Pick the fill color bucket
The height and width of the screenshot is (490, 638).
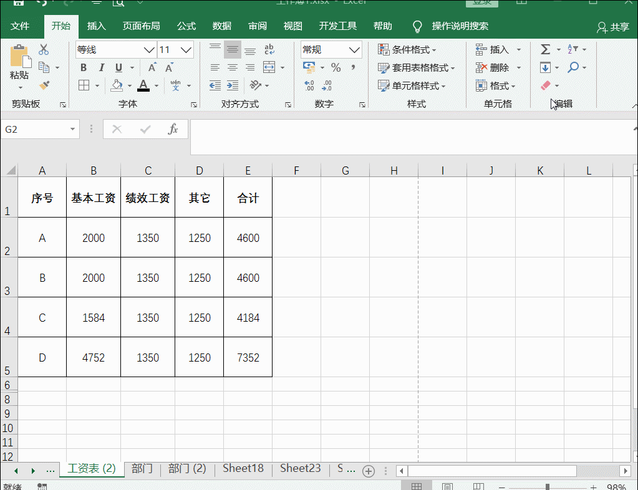coord(117,85)
